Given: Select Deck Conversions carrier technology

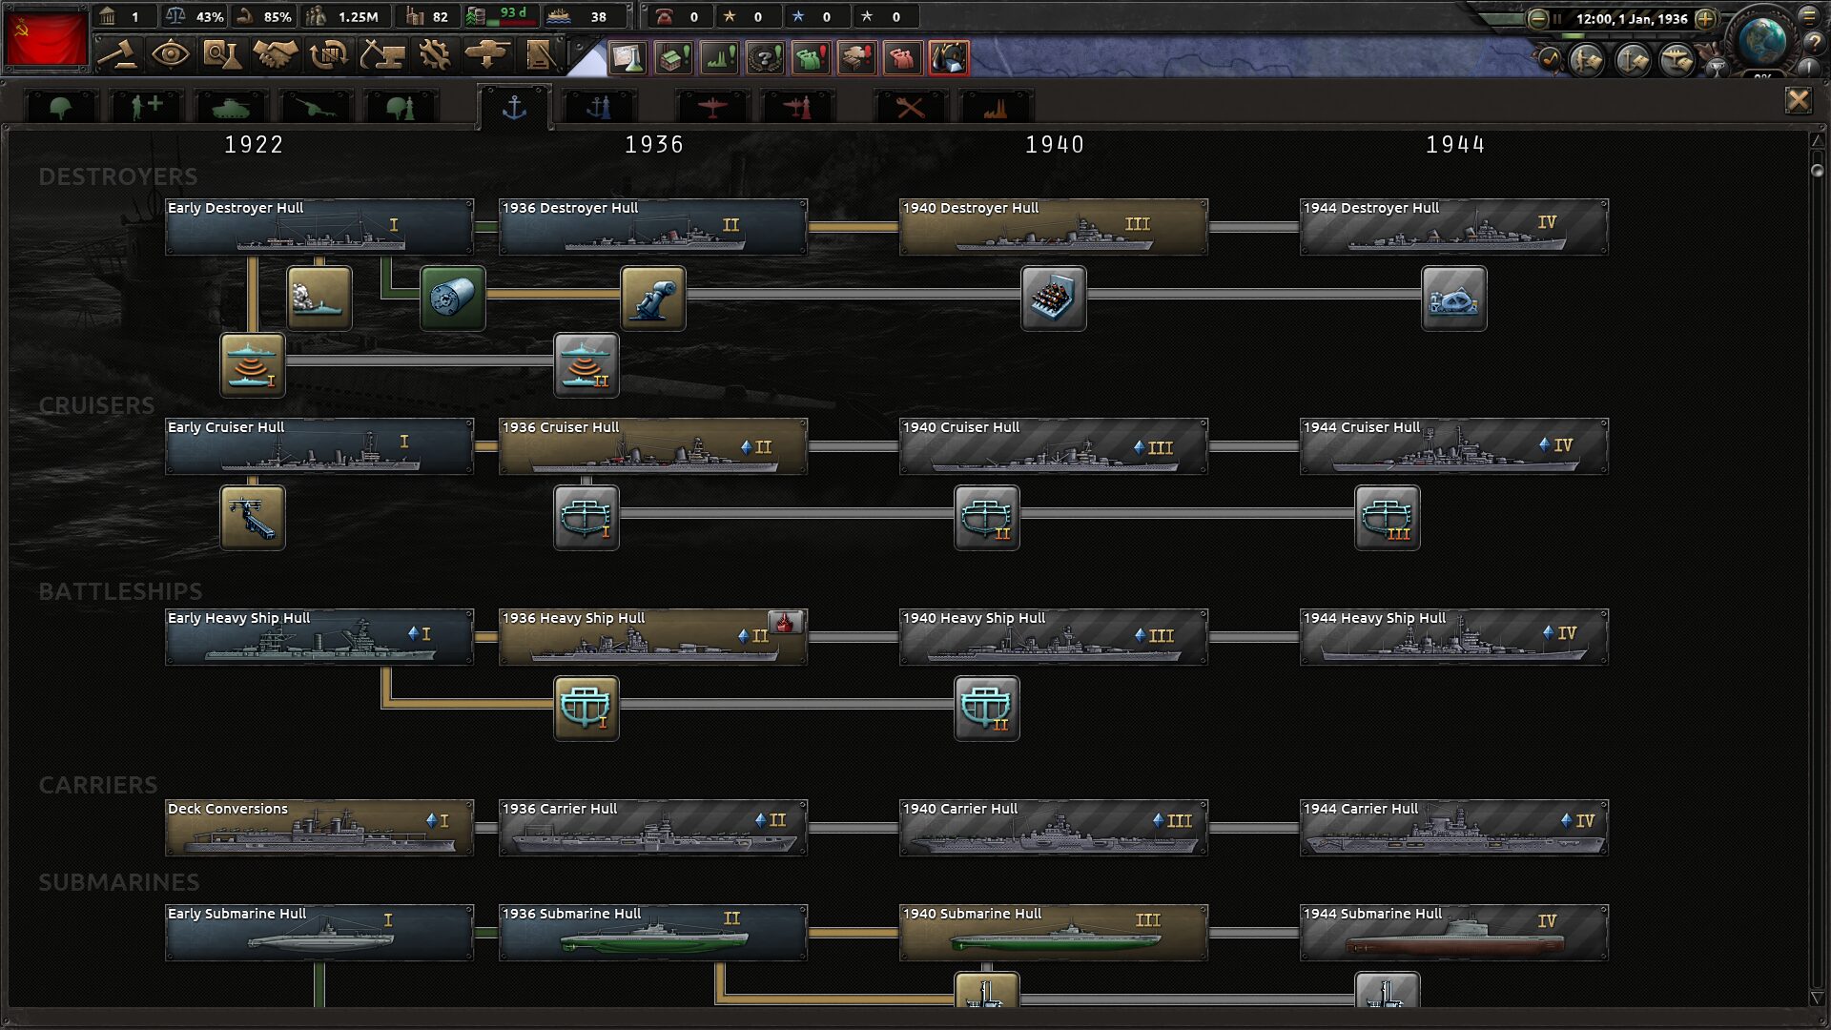Looking at the screenshot, I should tap(319, 828).
